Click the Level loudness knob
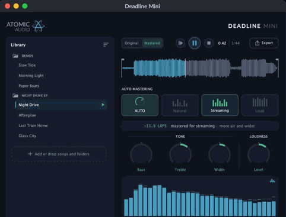This screenshot has width=286, height=217. click(x=259, y=154)
